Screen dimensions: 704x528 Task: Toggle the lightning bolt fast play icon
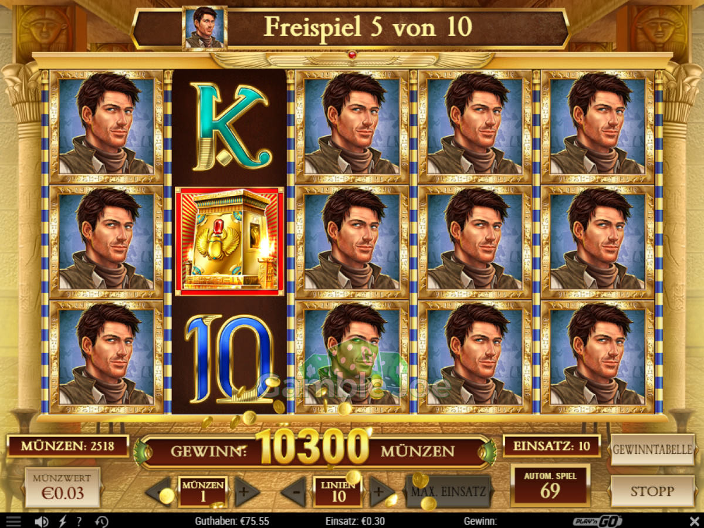(62, 521)
